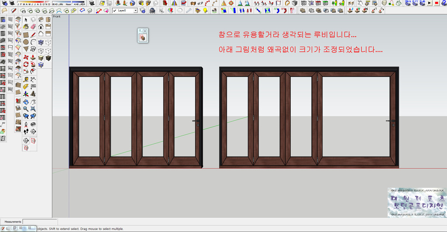Select the Rectangle drawing tool
447x232 pixels.
(26, 35)
